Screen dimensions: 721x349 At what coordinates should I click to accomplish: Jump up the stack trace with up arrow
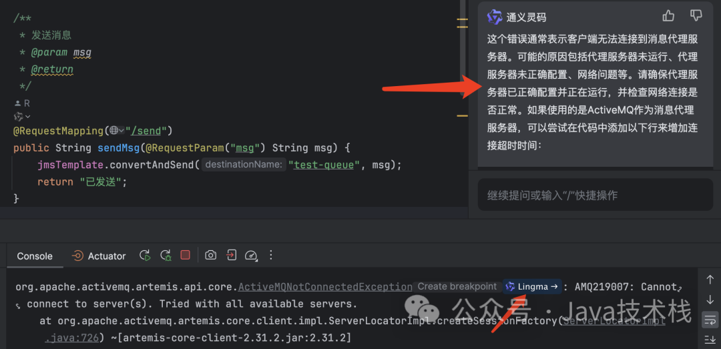click(x=710, y=280)
